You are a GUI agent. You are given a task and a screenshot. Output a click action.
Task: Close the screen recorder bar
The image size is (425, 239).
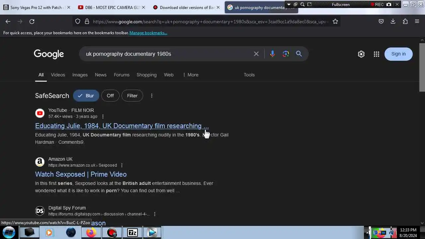397,4
